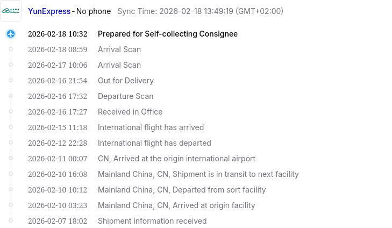This screenshot has width=392, height=228.
Task: Select the "Out for Delivery" event text
Action: click(125, 81)
